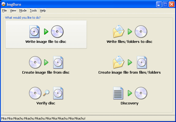The image size is (176, 122).
Task: Open the File menu
Action: pyautogui.click(x=4, y=10)
